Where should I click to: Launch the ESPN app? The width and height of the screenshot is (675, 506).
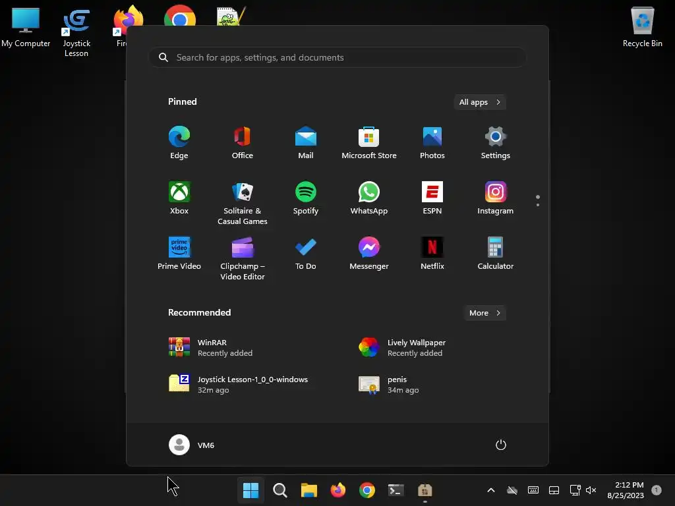[432, 198]
